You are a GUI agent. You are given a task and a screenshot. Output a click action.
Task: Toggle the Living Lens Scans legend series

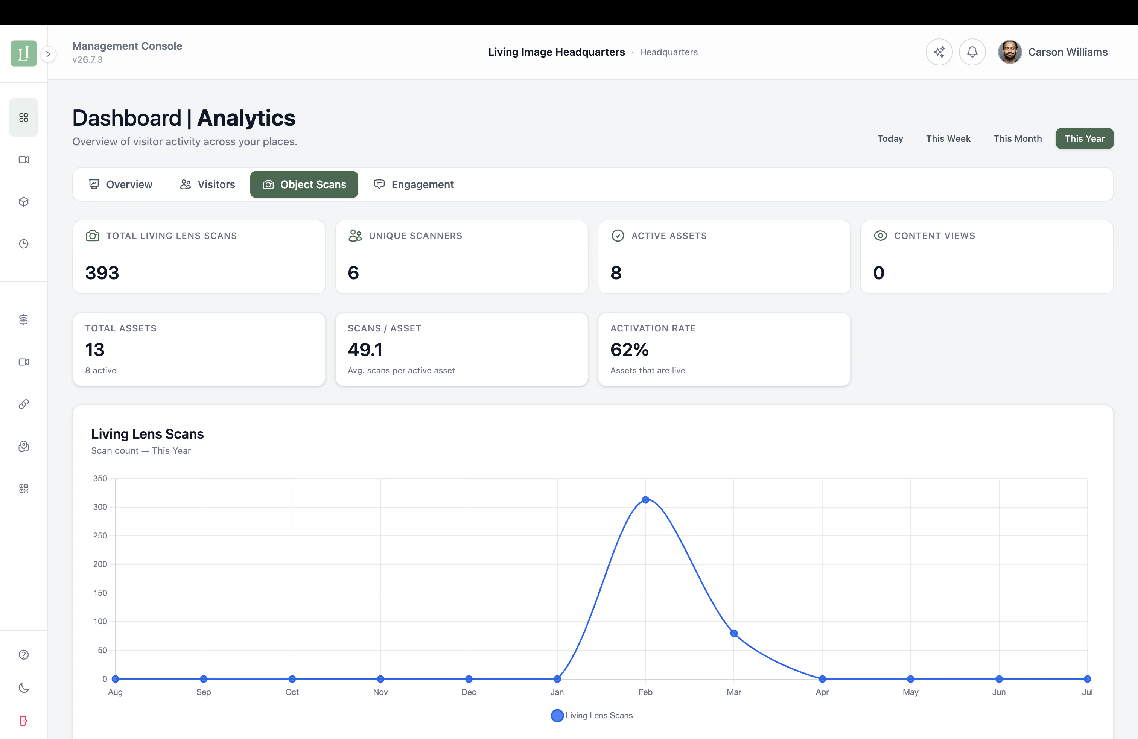[x=592, y=716]
